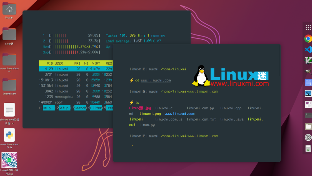Select htop process row PID 1531564
The image size is (312, 176).
(76, 86)
